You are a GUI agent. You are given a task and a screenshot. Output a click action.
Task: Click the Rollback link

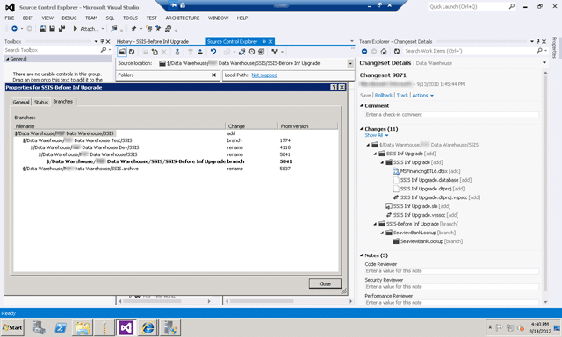tap(384, 96)
